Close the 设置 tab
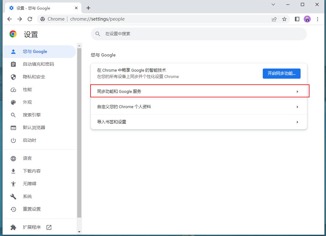The height and width of the screenshot is (236, 326). tap(76, 8)
